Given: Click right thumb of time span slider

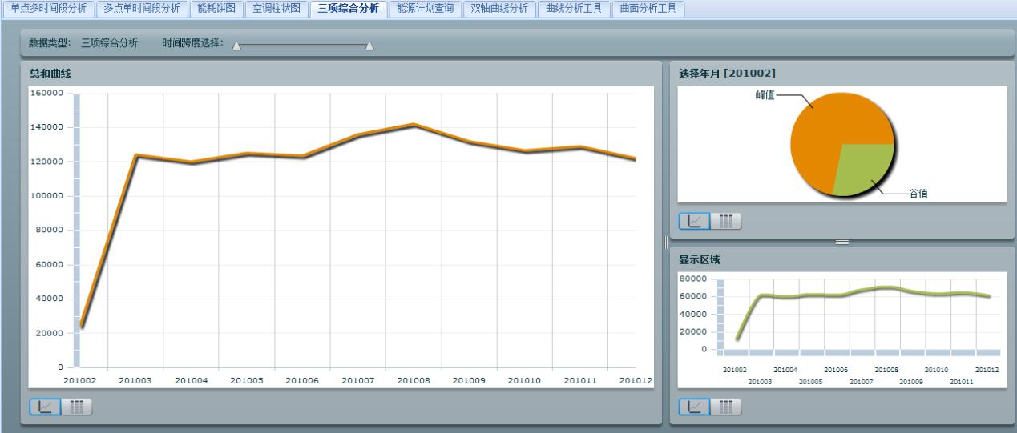Looking at the screenshot, I should [x=369, y=45].
